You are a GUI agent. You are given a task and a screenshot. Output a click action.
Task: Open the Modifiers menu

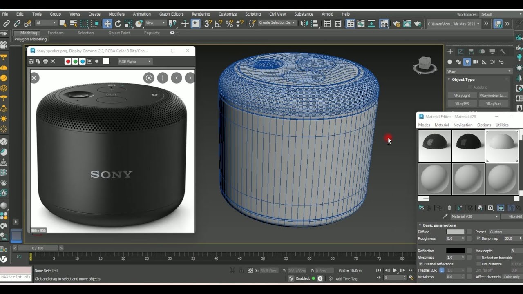click(x=116, y=14)
